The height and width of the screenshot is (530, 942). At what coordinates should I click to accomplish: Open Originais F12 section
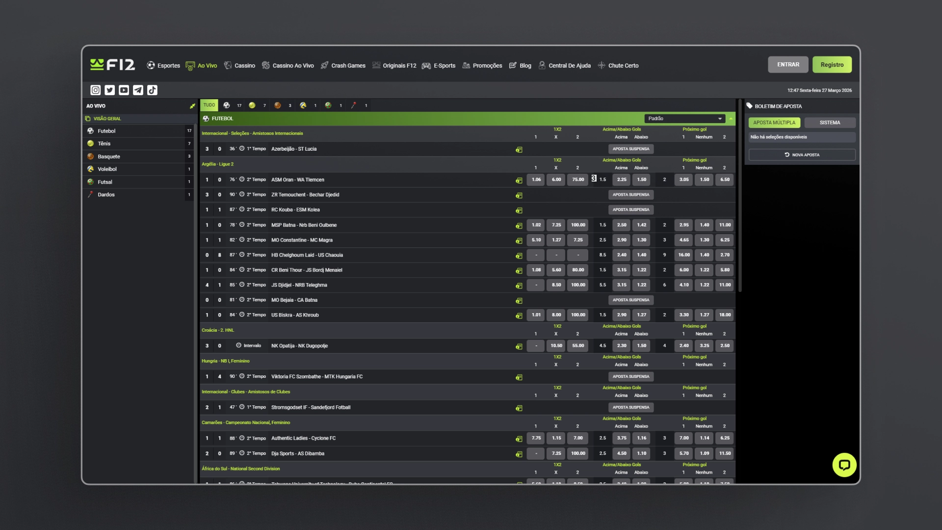(x=394, y=65)
